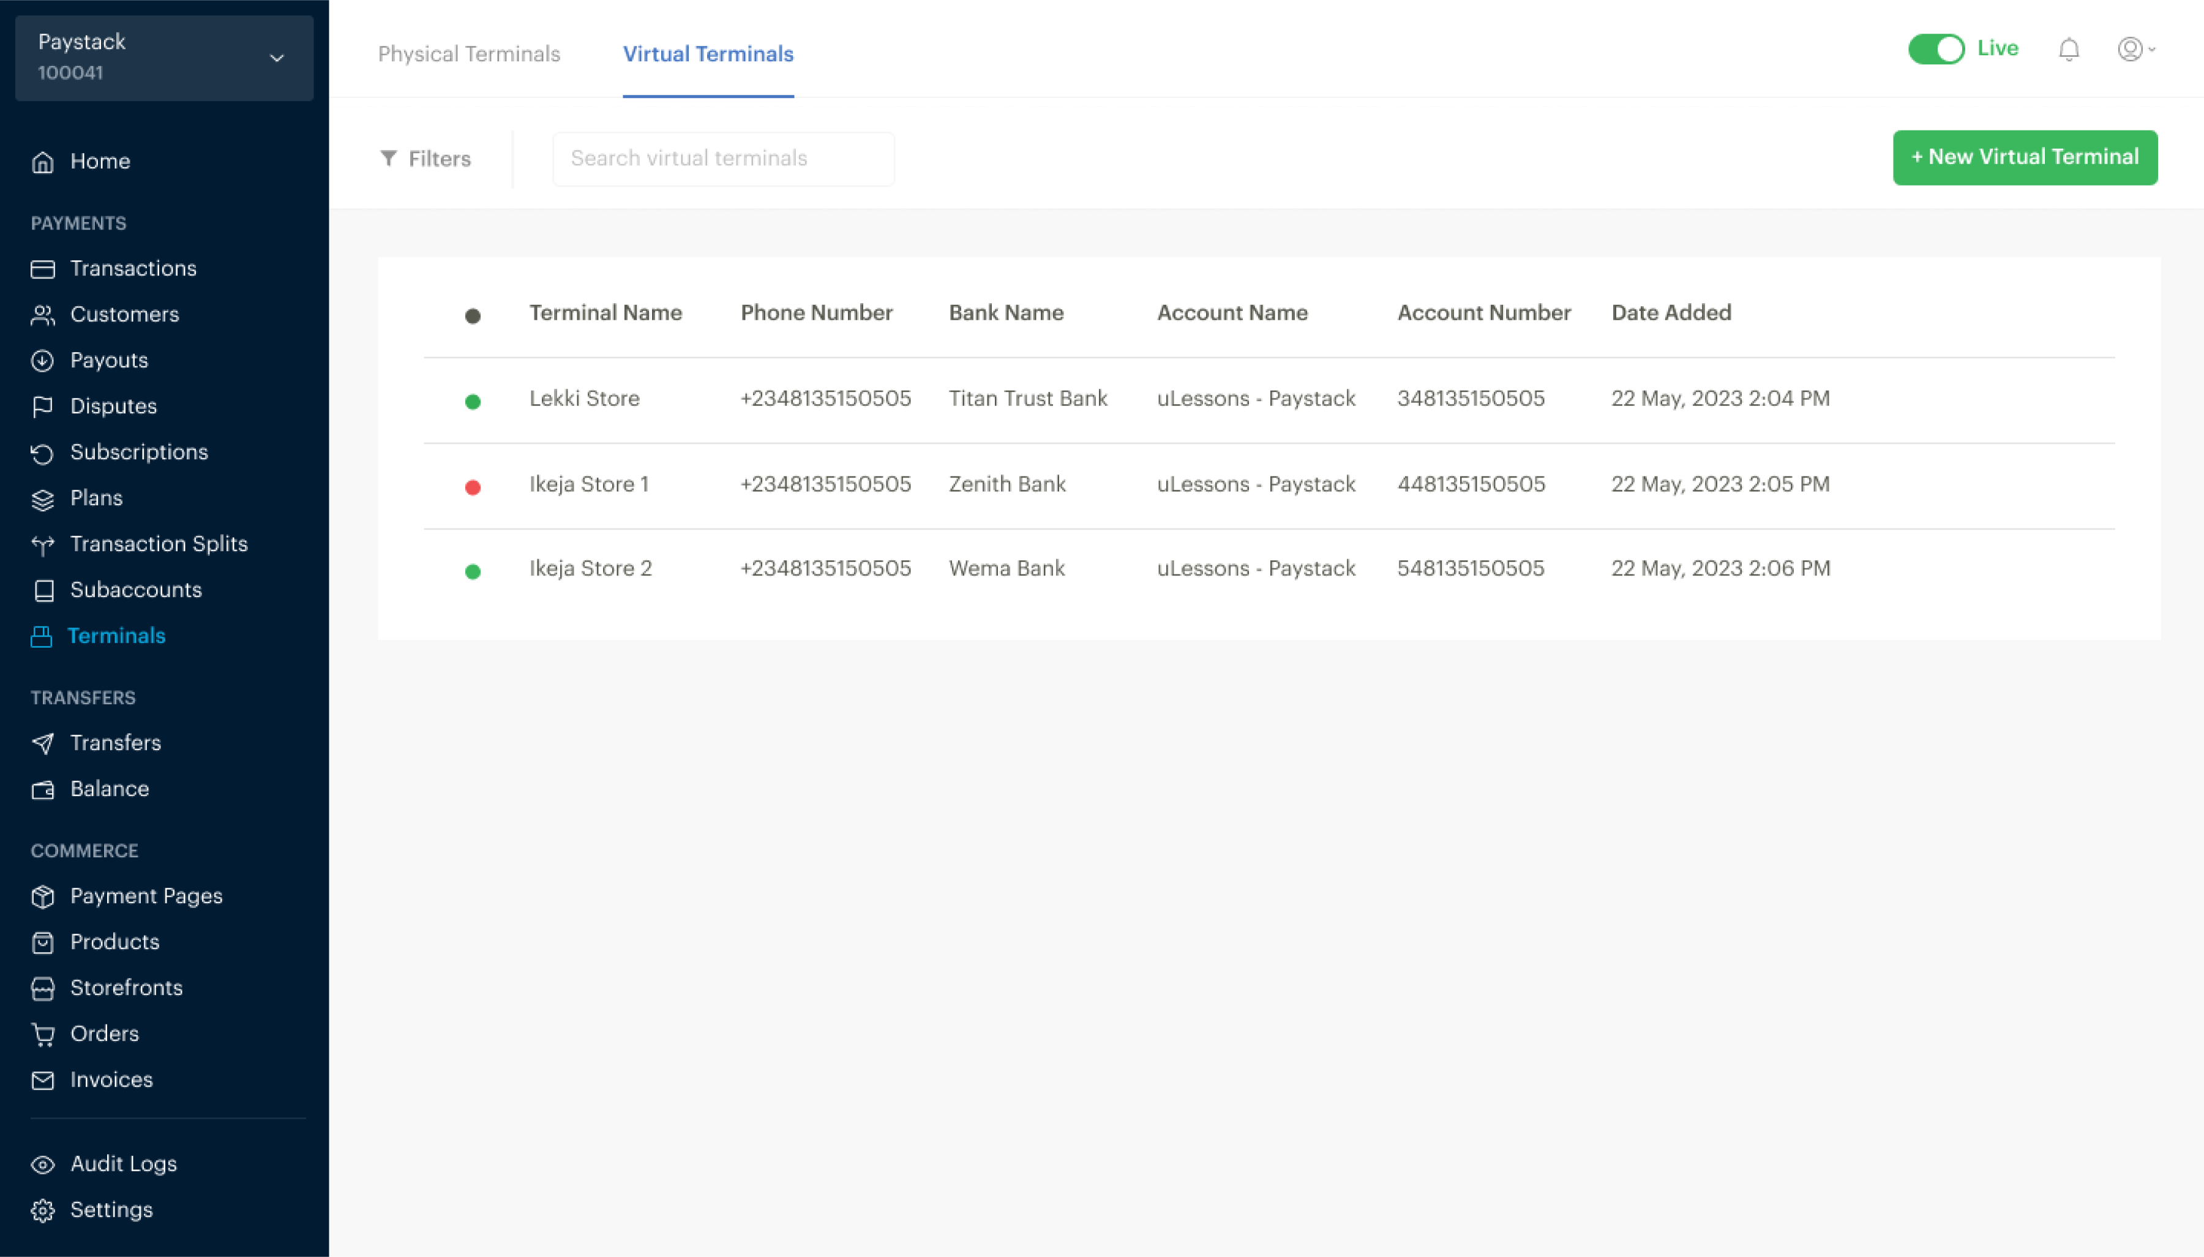Click the Balance wallet icon
This screenshot has width=2204, height=1257.
pos(42,790)
